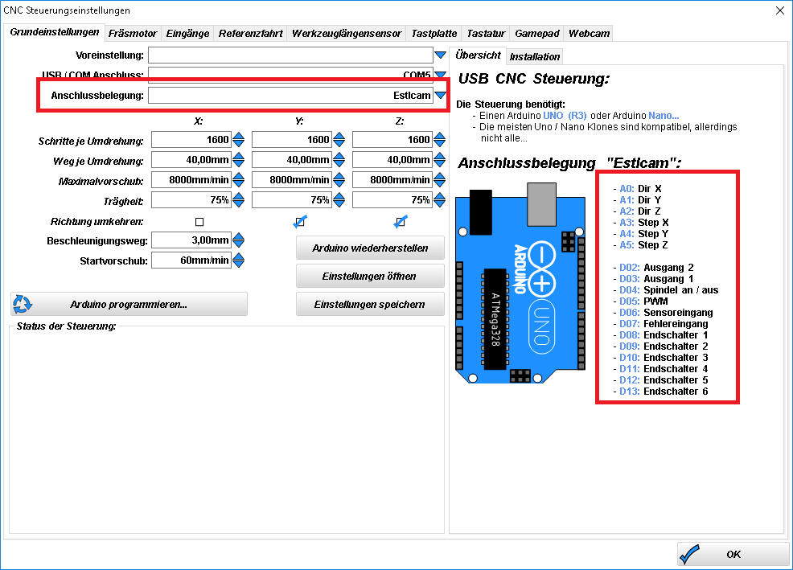Click the Arduino programmieren refresh icon

23,304
